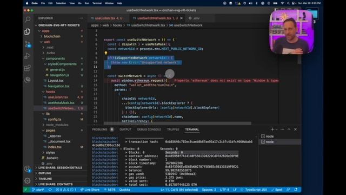Collapse the hooks folder
The height and width of the screenshot is (195, 346).
(x=50, y=92)
